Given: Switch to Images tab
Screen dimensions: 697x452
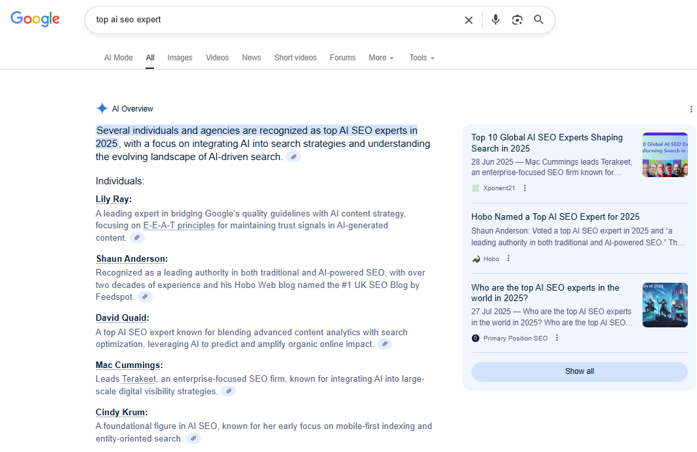Looking at the screenshot, I should [180, 58].
